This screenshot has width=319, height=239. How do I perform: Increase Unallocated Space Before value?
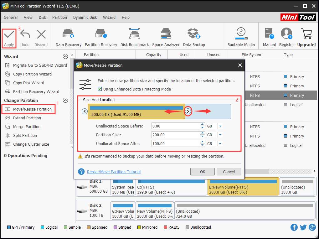point(202,125)
